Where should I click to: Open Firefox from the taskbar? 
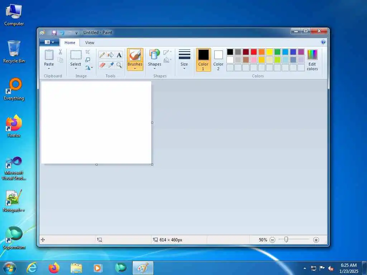coord(54,268)
